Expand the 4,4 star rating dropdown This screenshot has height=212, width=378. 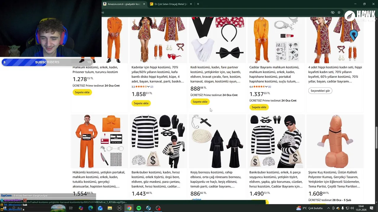(266, 87)
